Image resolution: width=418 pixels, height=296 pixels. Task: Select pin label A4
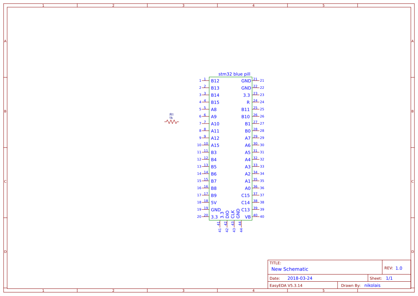pos(248,160)
